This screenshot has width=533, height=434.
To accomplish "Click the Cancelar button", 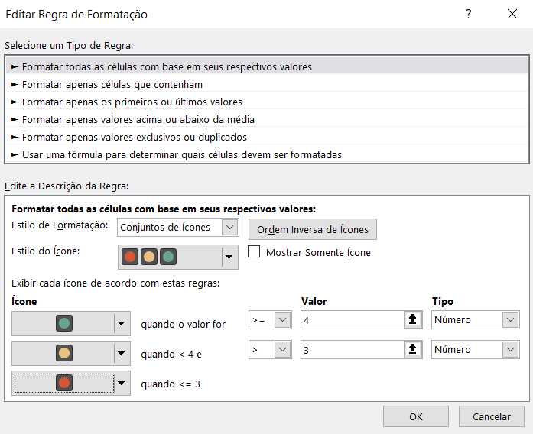I will 492,416.
